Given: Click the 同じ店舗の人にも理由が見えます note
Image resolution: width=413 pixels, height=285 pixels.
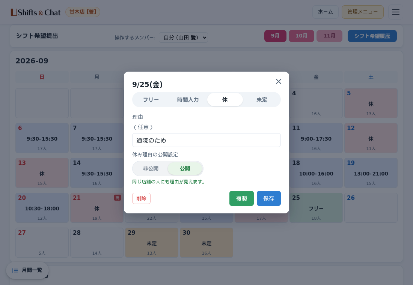Looking at the screenshot, I should pos(169,182).
